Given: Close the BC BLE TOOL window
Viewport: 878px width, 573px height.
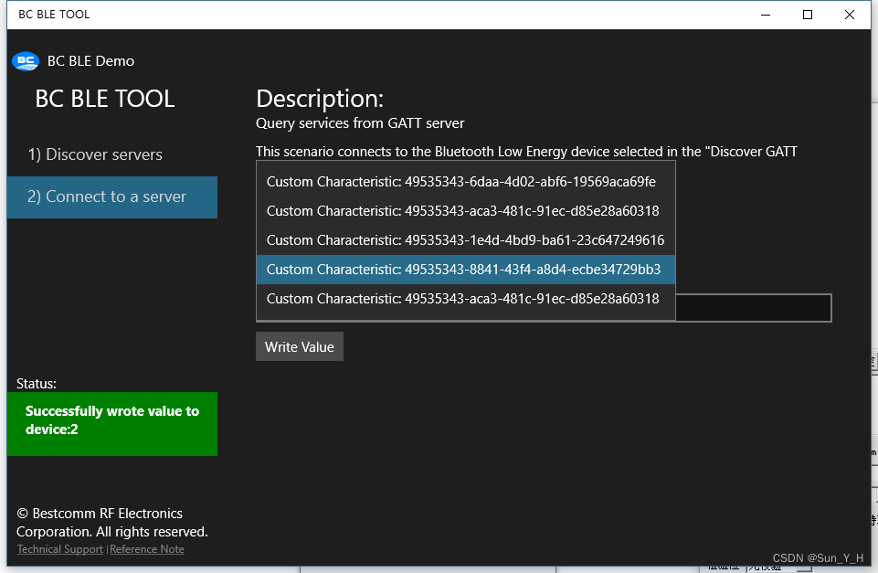Looking at the screenshot, I should pos(850,15).
